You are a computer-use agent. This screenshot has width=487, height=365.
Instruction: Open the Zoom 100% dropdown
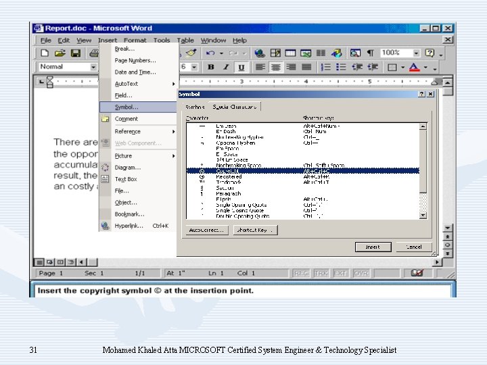[x=416, y=53]
